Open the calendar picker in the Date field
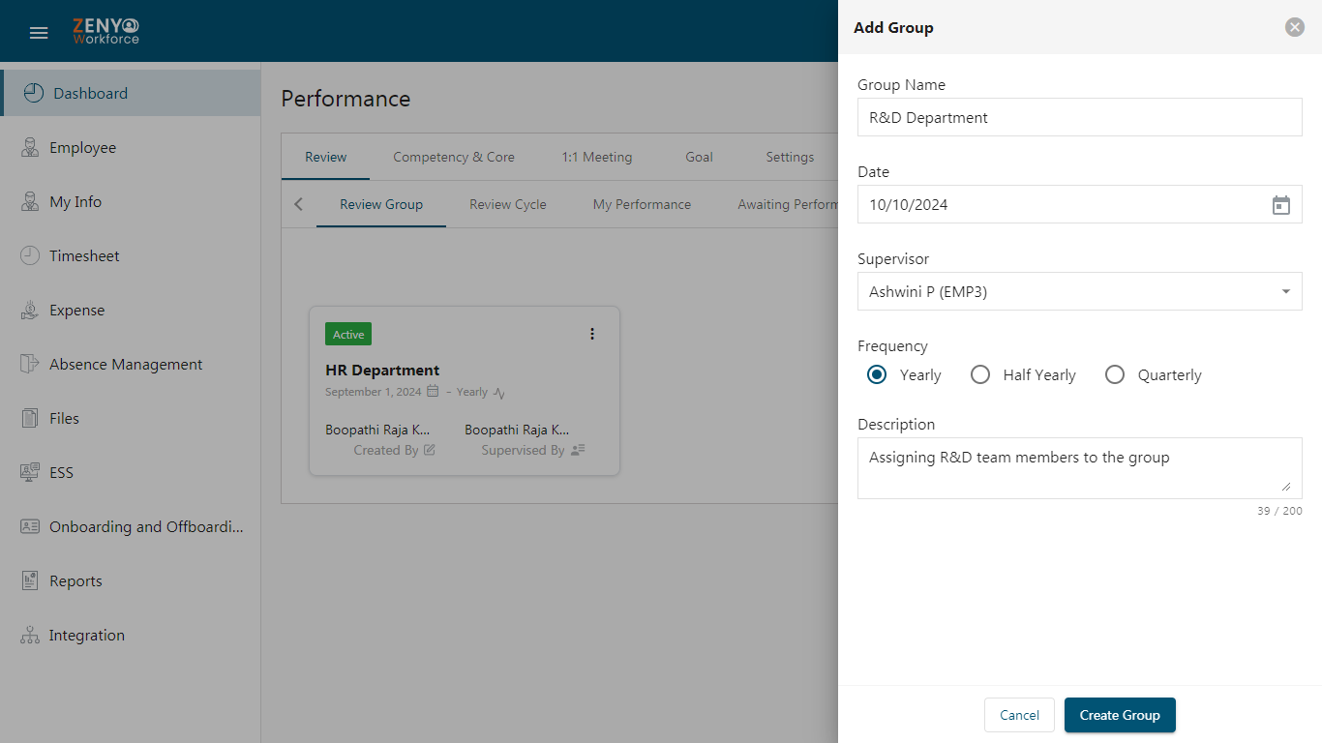1322x743 pixels. 1280,205
